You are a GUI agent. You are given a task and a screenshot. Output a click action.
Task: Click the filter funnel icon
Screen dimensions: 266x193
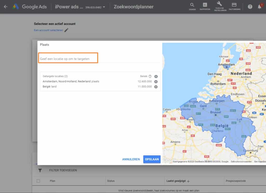[x=40, y=170]
